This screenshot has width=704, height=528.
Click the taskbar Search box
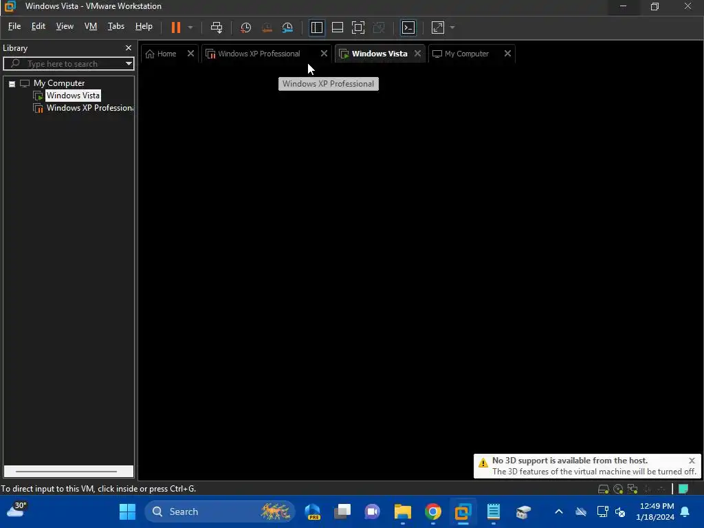click(219, 511)
